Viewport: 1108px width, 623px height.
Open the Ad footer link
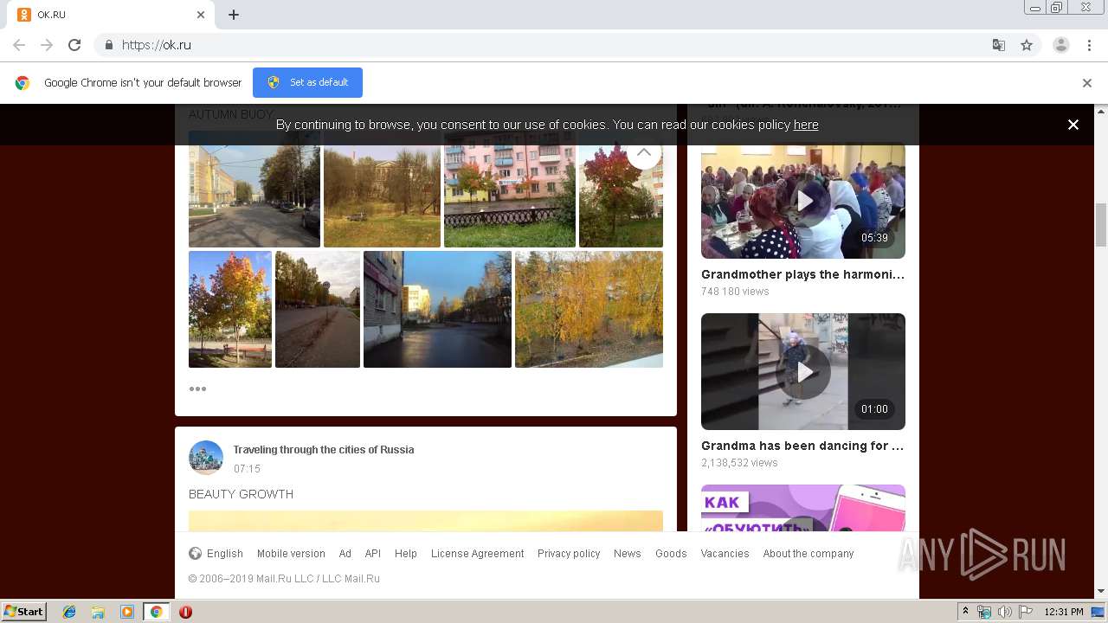[345, 554]
